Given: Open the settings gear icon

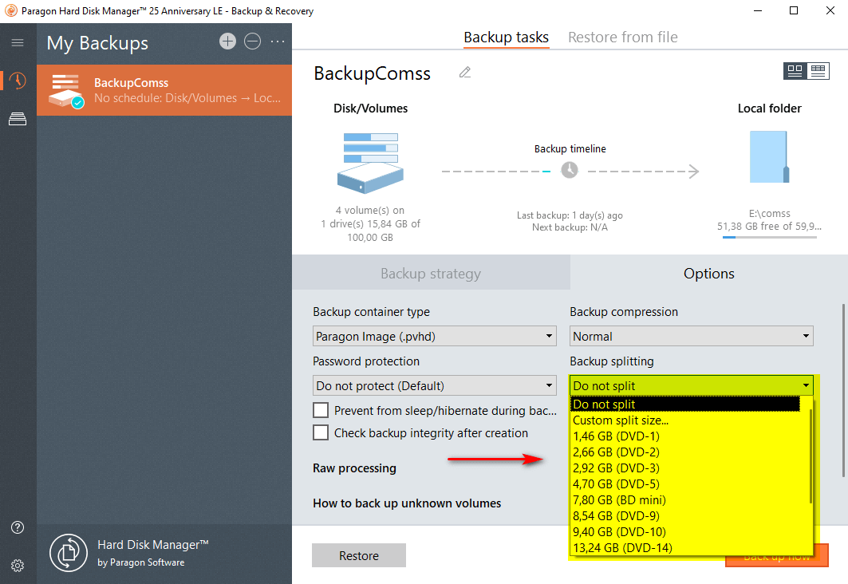Looking at the screenshot, I should coord(18,566).
